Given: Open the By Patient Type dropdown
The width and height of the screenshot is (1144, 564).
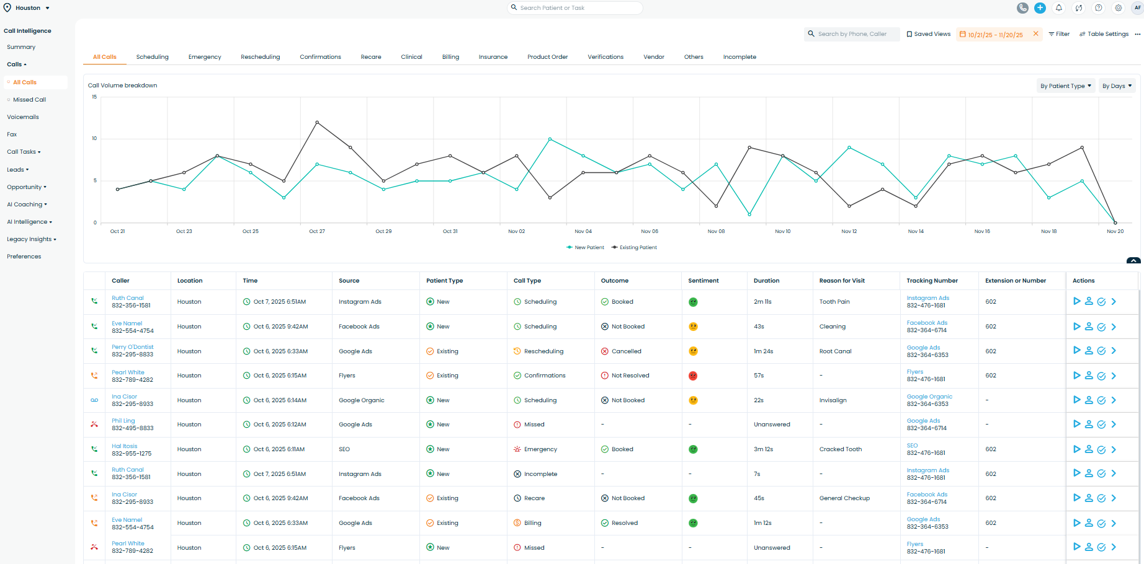Looking at the screenshot, I should tap(1065, 86).
